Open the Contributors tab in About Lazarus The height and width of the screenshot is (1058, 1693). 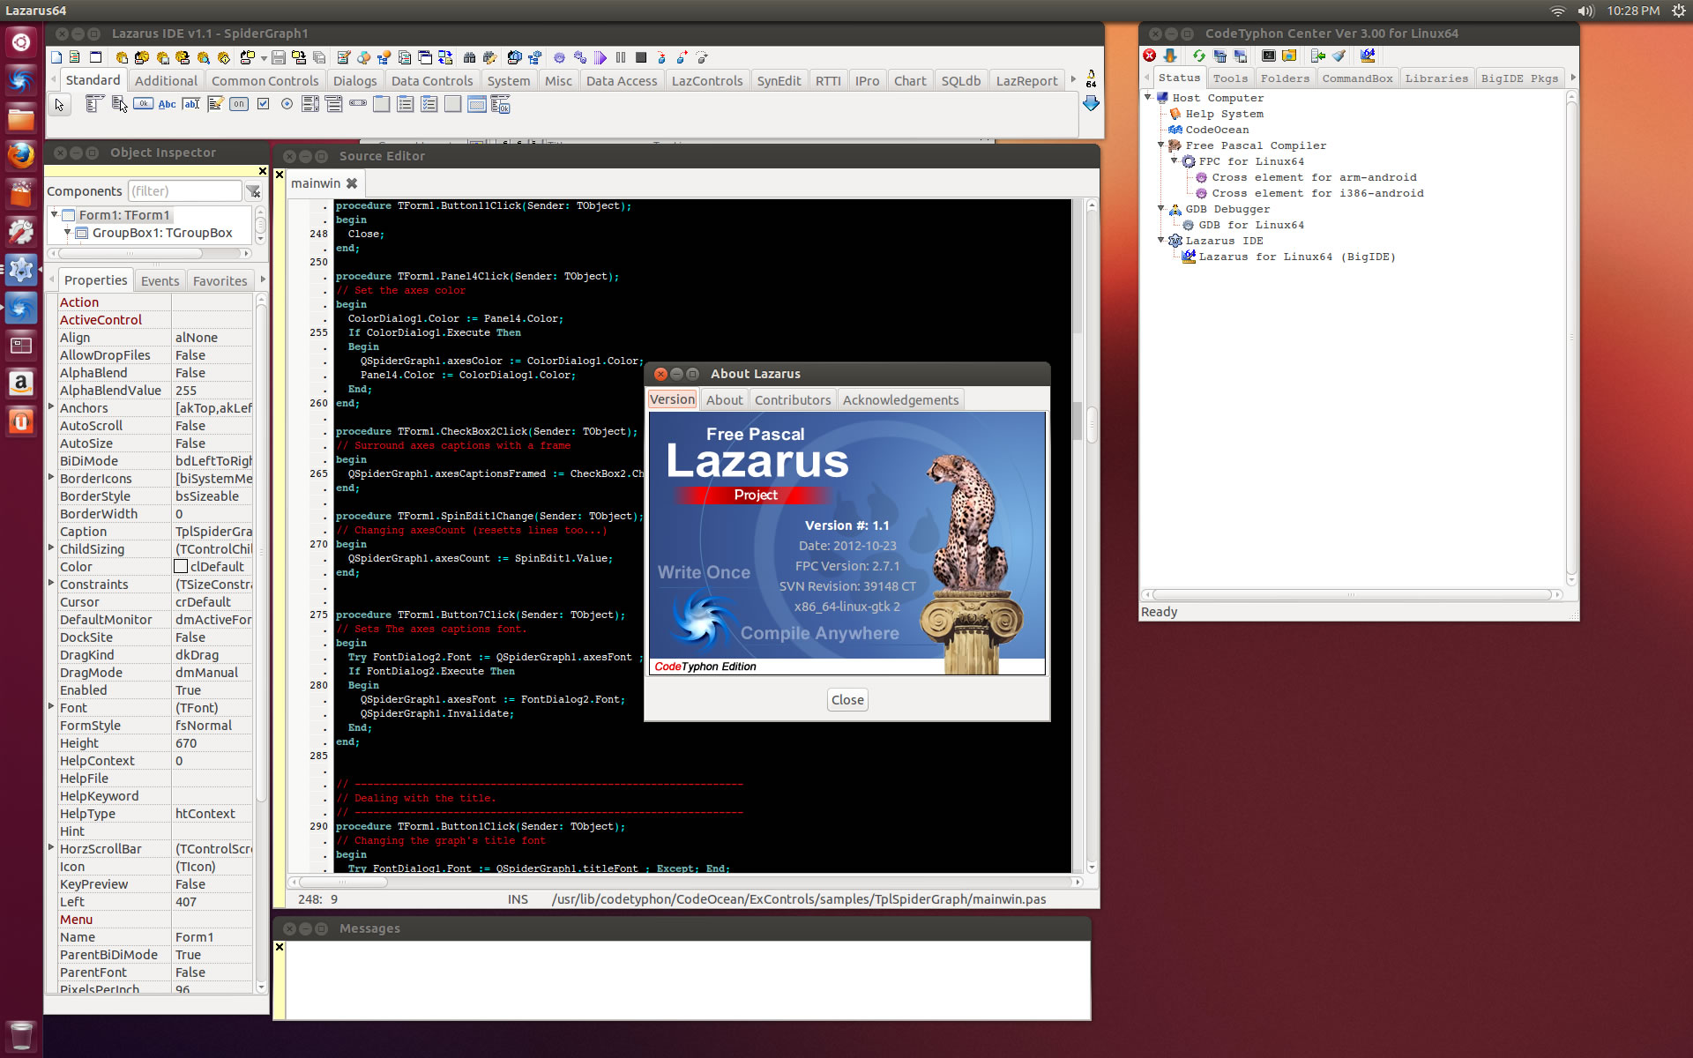(793, 399)
